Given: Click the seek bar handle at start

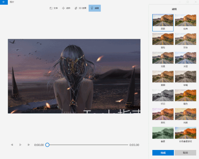Looking at the screenshot, I should 47,145.
